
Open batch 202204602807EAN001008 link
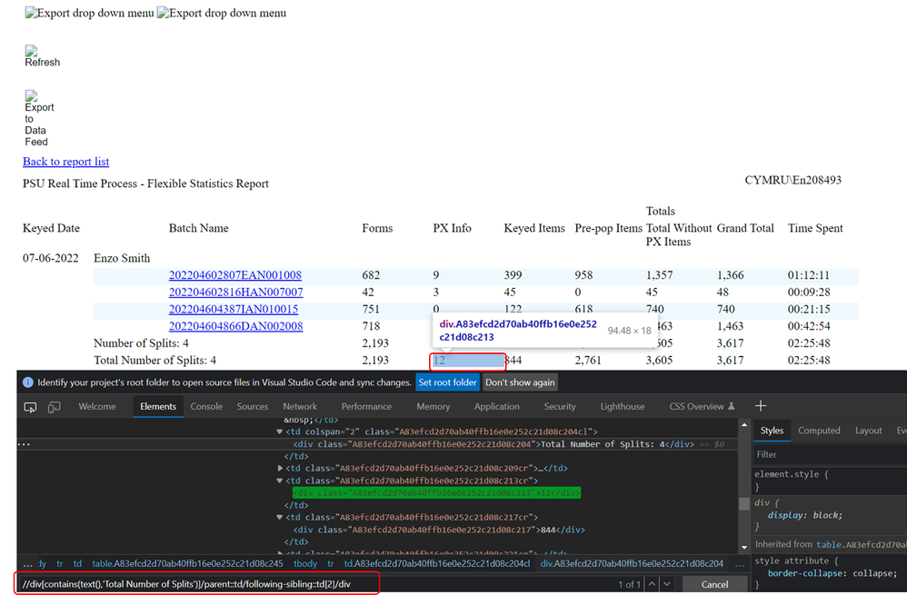pyautogui.click(x=235, y=275)
